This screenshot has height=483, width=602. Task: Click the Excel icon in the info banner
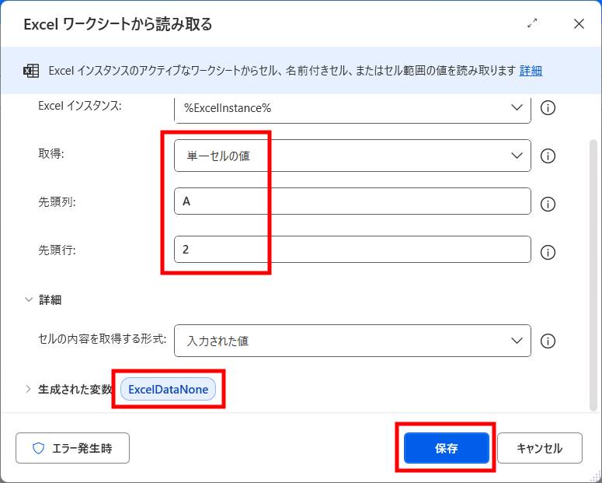click(31, 71)
